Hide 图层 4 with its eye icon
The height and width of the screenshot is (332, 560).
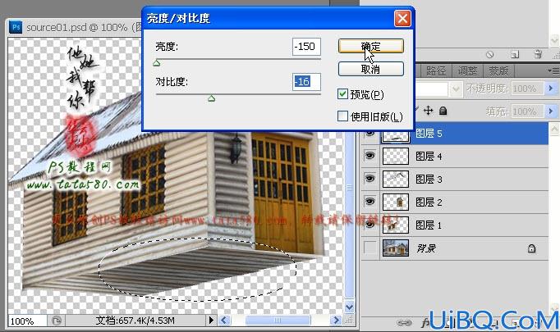(x=370, y=156)
